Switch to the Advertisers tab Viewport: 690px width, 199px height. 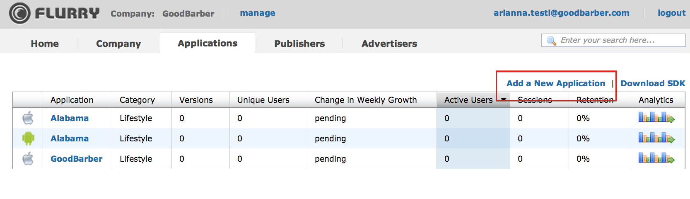(389, 44)
